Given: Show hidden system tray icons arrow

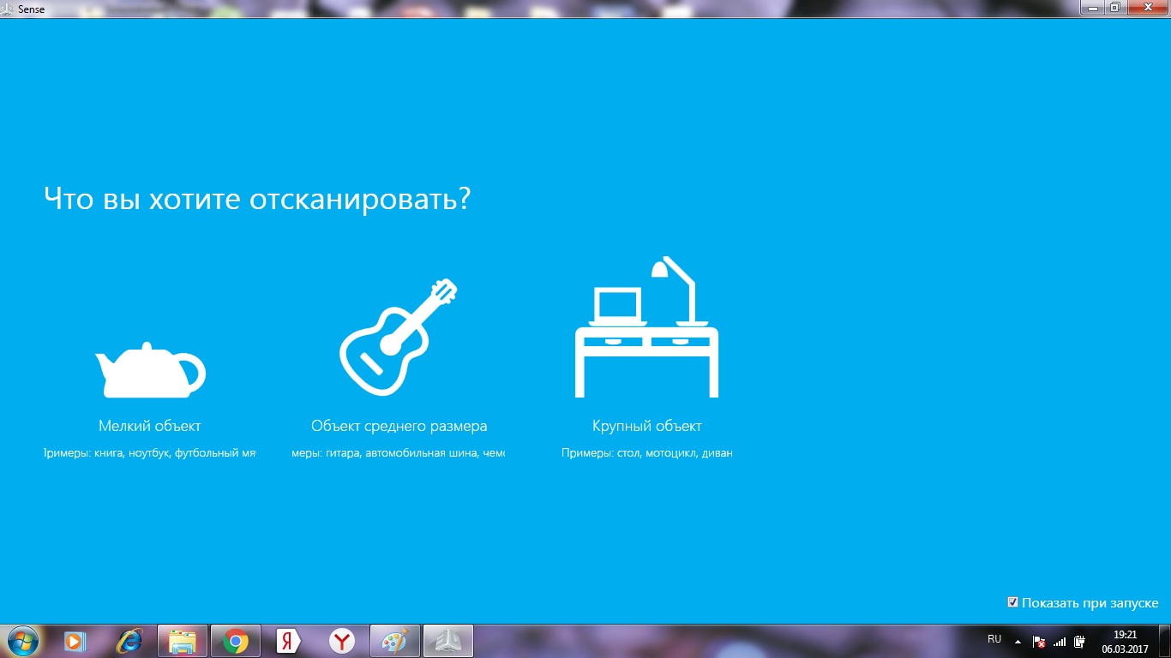Looking at the screenshot, I should (1018, 641).
